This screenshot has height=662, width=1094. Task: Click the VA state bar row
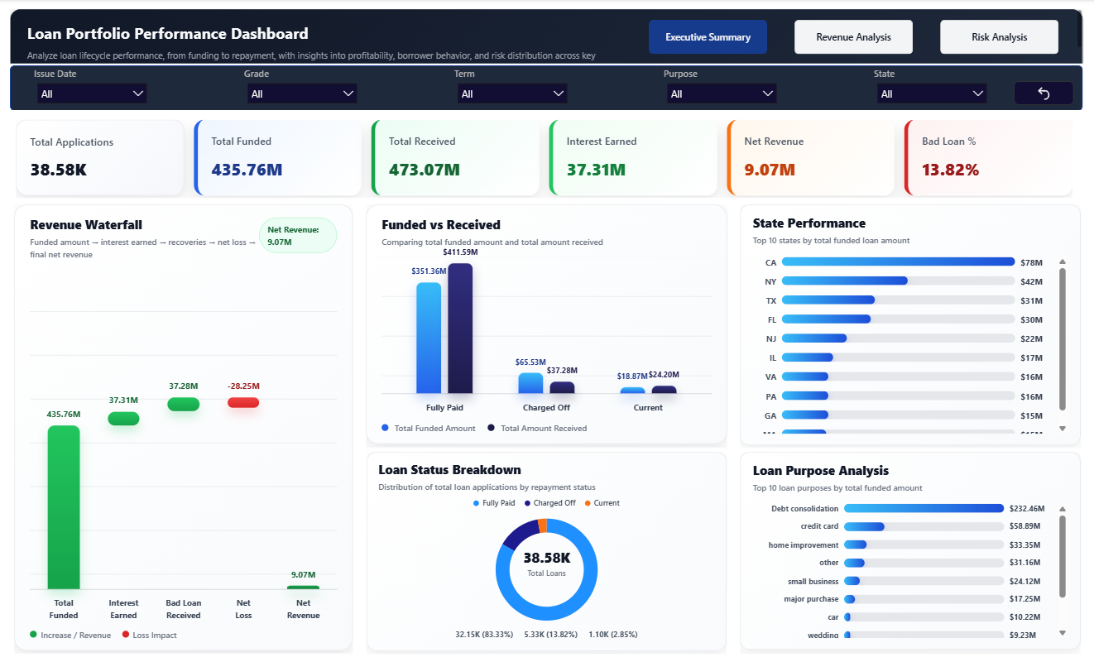click(904, 377)
